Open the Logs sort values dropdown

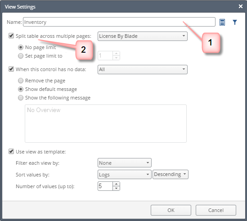125,174
